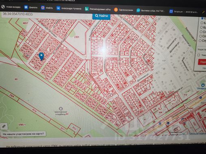Click the red button in side panel
206x154 pixels.
pyautogui.click(x=202, y=62)
